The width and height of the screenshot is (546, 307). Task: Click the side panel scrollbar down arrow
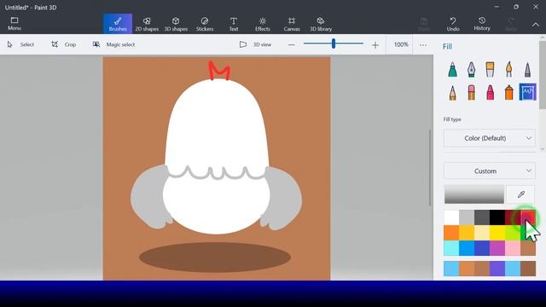(543, 148)
